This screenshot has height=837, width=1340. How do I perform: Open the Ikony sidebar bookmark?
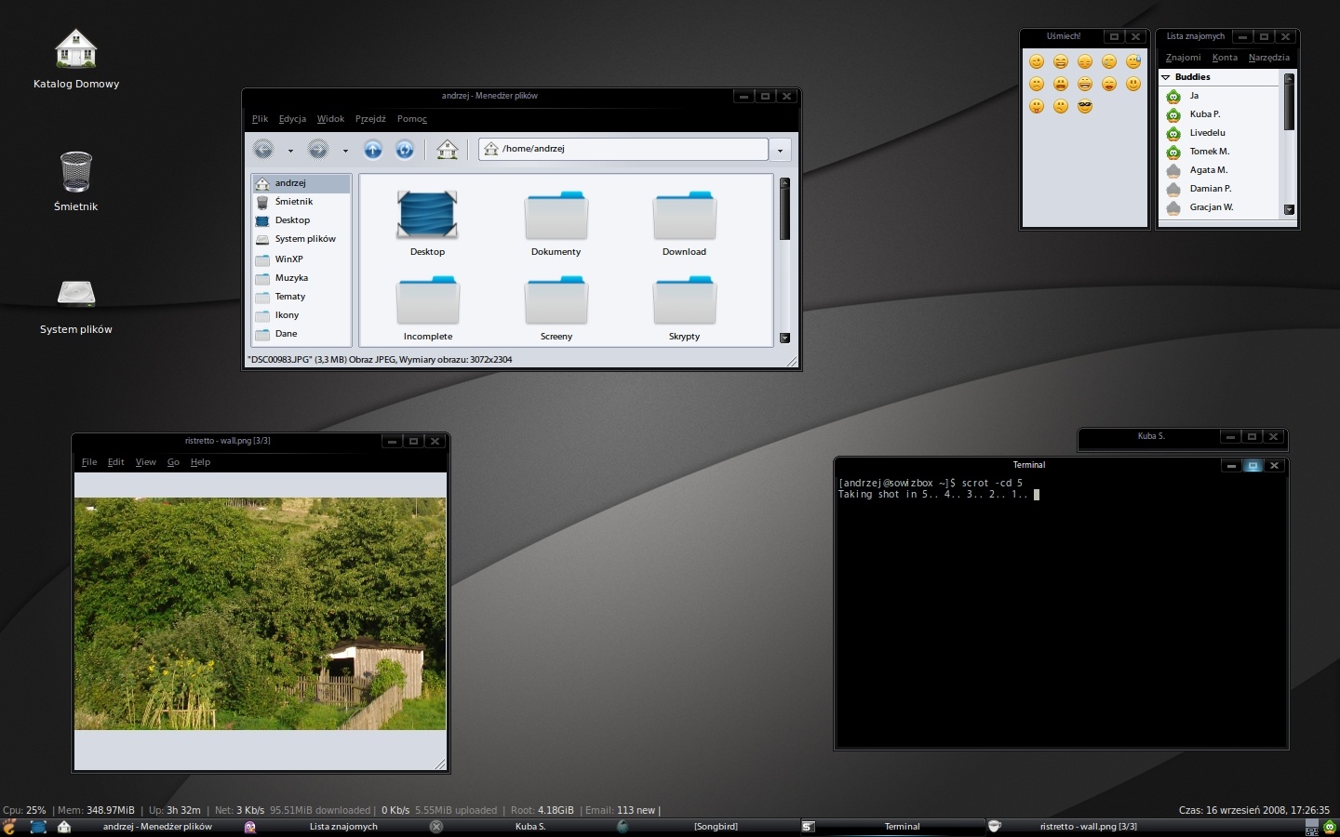coord(301,315)
